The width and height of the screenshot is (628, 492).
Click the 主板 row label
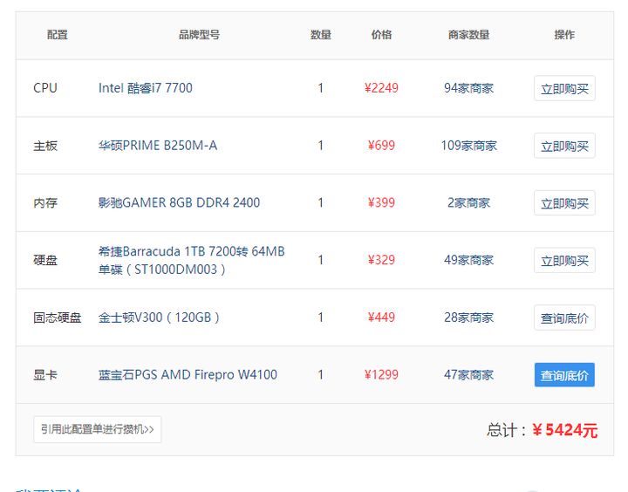[45, 146]
